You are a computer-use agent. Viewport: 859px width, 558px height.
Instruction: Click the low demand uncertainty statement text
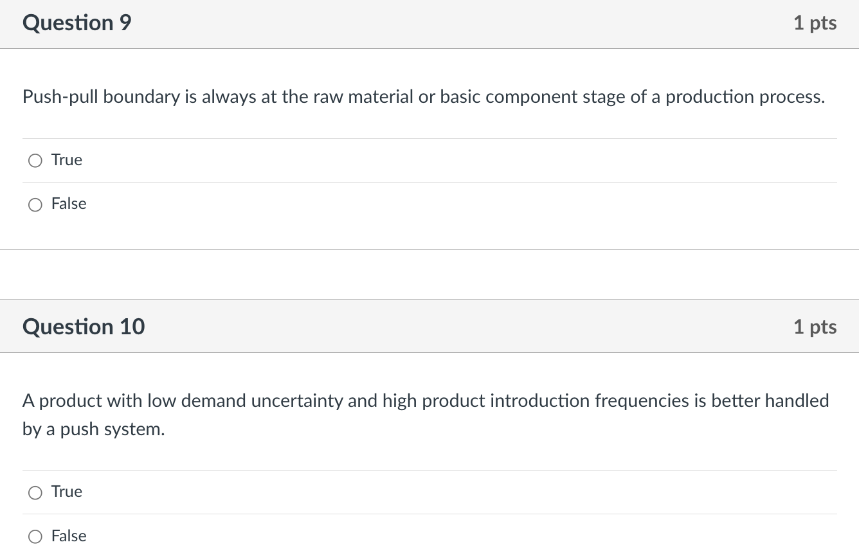point(425,401)
